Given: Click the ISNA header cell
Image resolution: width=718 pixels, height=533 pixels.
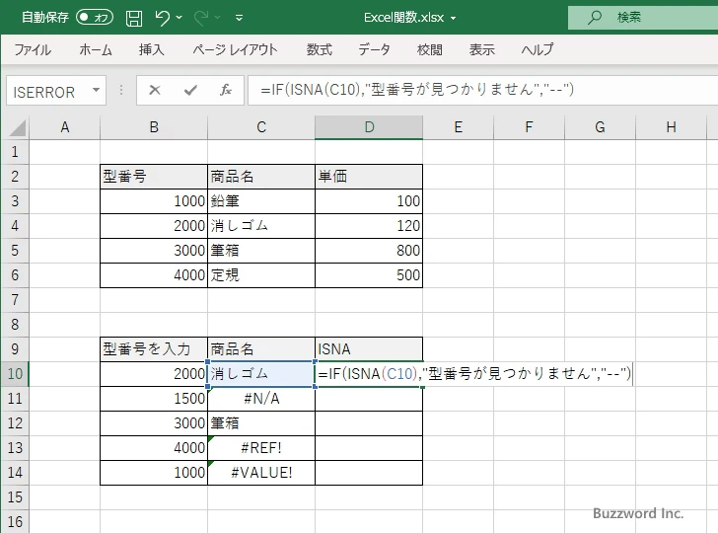Looking at the screenshot, I should pos(369,349).
